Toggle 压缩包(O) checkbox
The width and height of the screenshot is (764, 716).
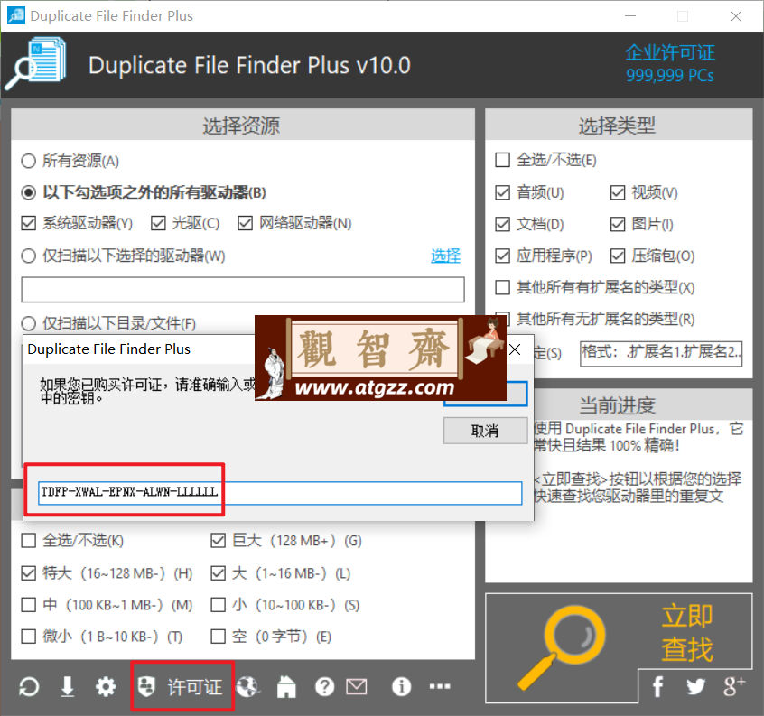(x=618, y=256)
